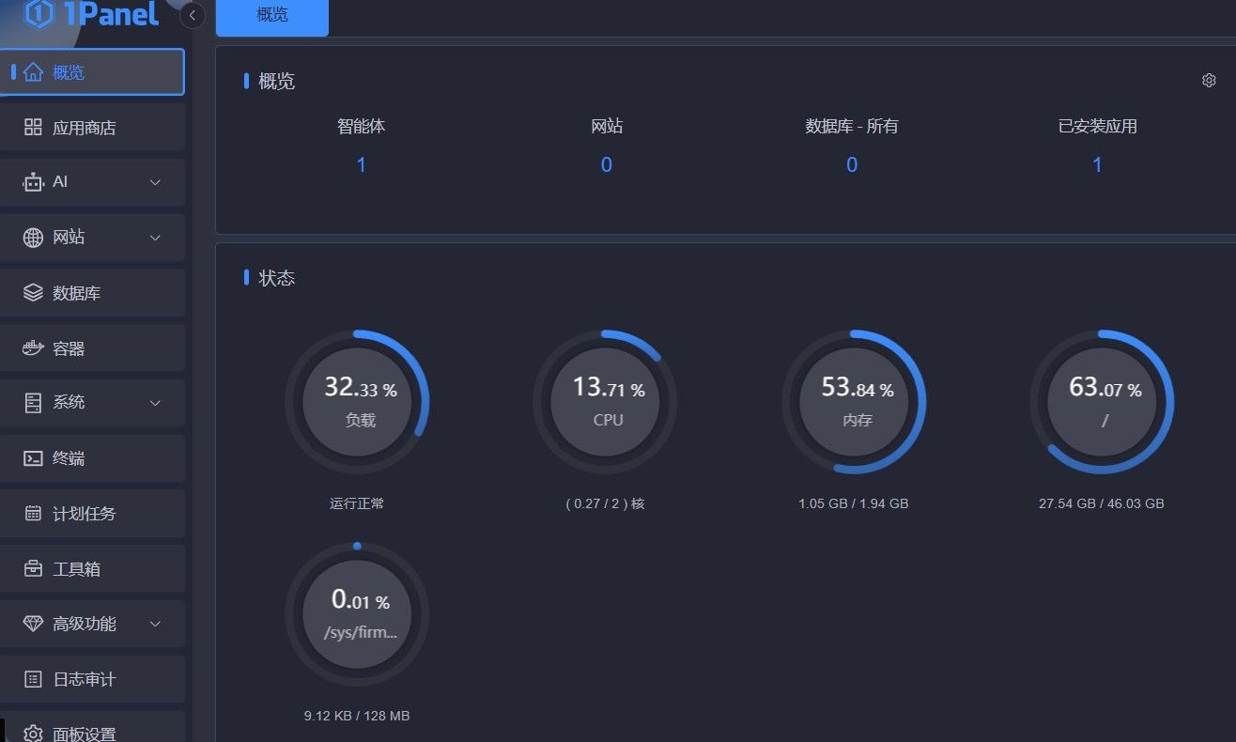
Task: Open 应用商店 from the sidebar
Action: point(92,127)
